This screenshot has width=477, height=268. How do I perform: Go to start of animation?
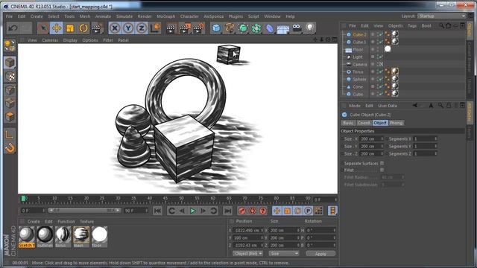(x=157, y=211)
